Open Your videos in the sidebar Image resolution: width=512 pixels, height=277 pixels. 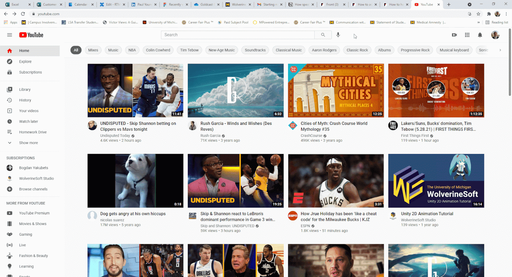pos(30,111)
